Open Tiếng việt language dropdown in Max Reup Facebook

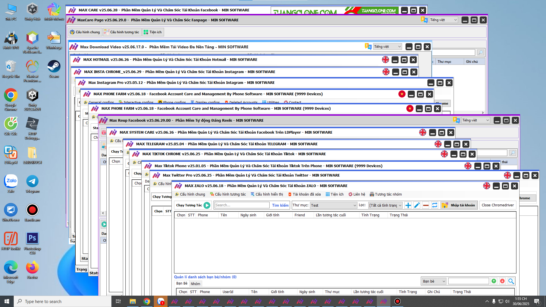(476, 120)
